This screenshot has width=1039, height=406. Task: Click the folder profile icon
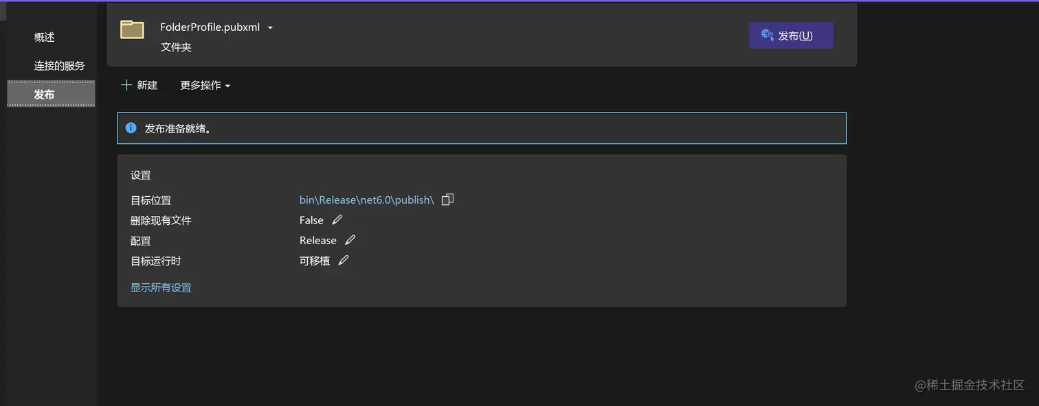pos(132,29)
